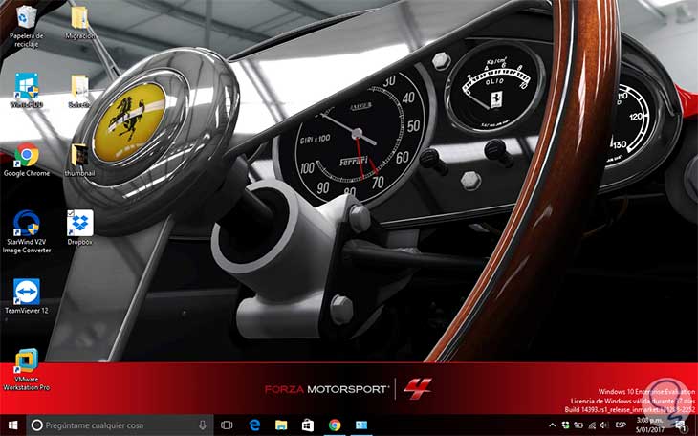Switch to Chrome via the taskbar icon

pos(335,425)
